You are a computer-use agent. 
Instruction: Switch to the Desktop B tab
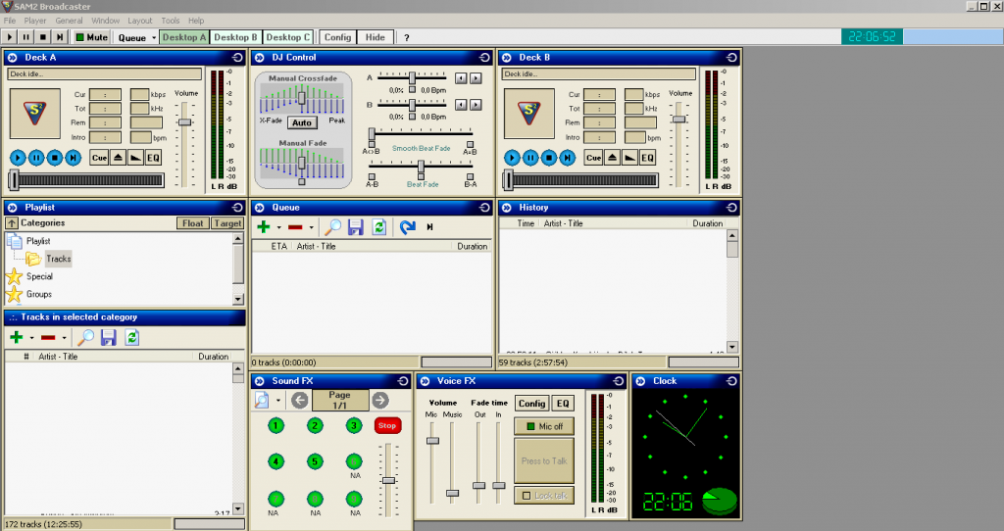coord(236,37)
